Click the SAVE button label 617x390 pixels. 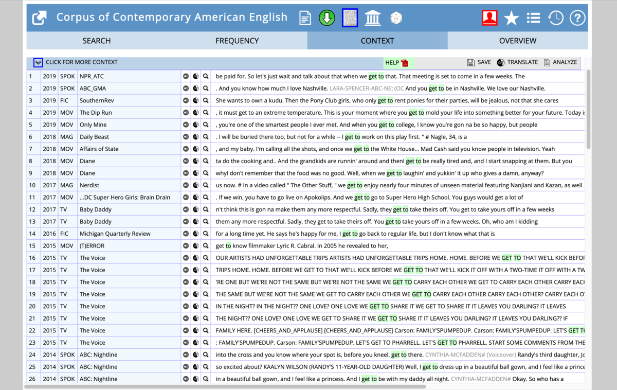(x=484, y=62)
